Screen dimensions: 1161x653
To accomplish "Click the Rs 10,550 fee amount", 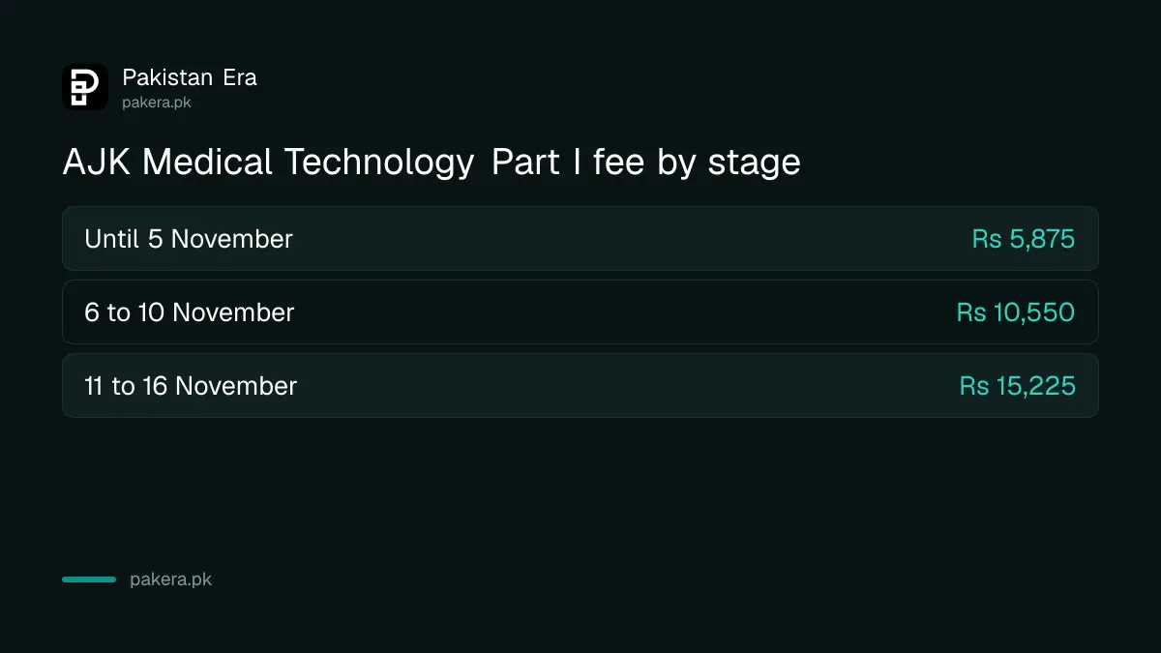I will pyautogui.click(x=1016, y=312).
